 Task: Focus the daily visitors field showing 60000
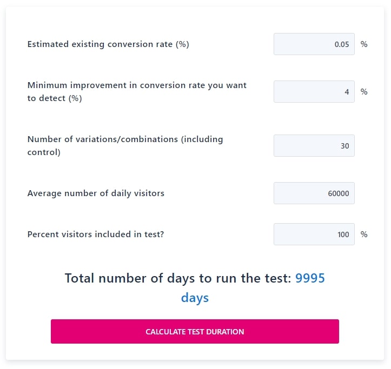314,193
